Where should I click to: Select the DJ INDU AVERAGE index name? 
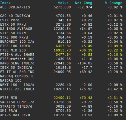tap(16, 29)
